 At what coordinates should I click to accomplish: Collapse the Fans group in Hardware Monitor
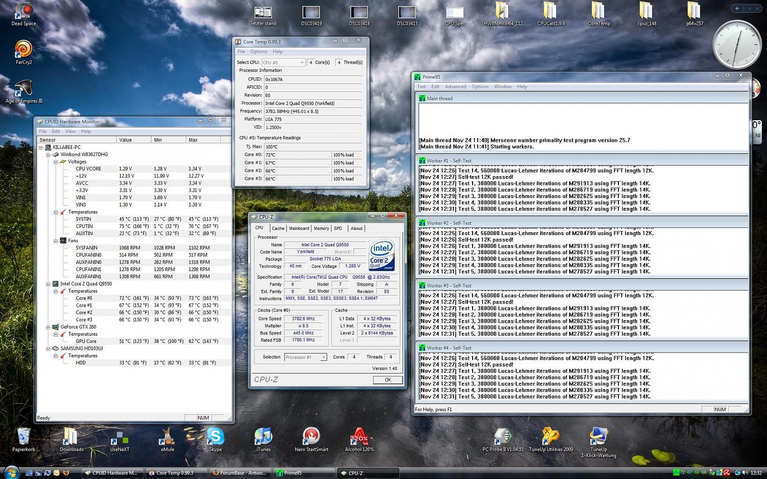tap(56, 241)
